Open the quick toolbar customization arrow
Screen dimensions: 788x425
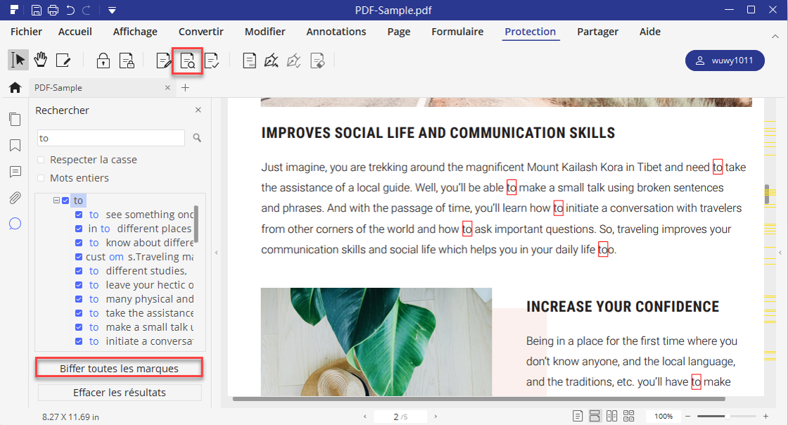point(111,11)
